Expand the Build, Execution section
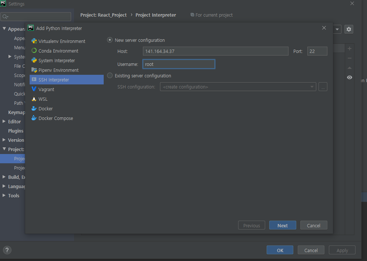Image resolution: width=367 pixels, height=261 pixels. [x=4, y=177]
